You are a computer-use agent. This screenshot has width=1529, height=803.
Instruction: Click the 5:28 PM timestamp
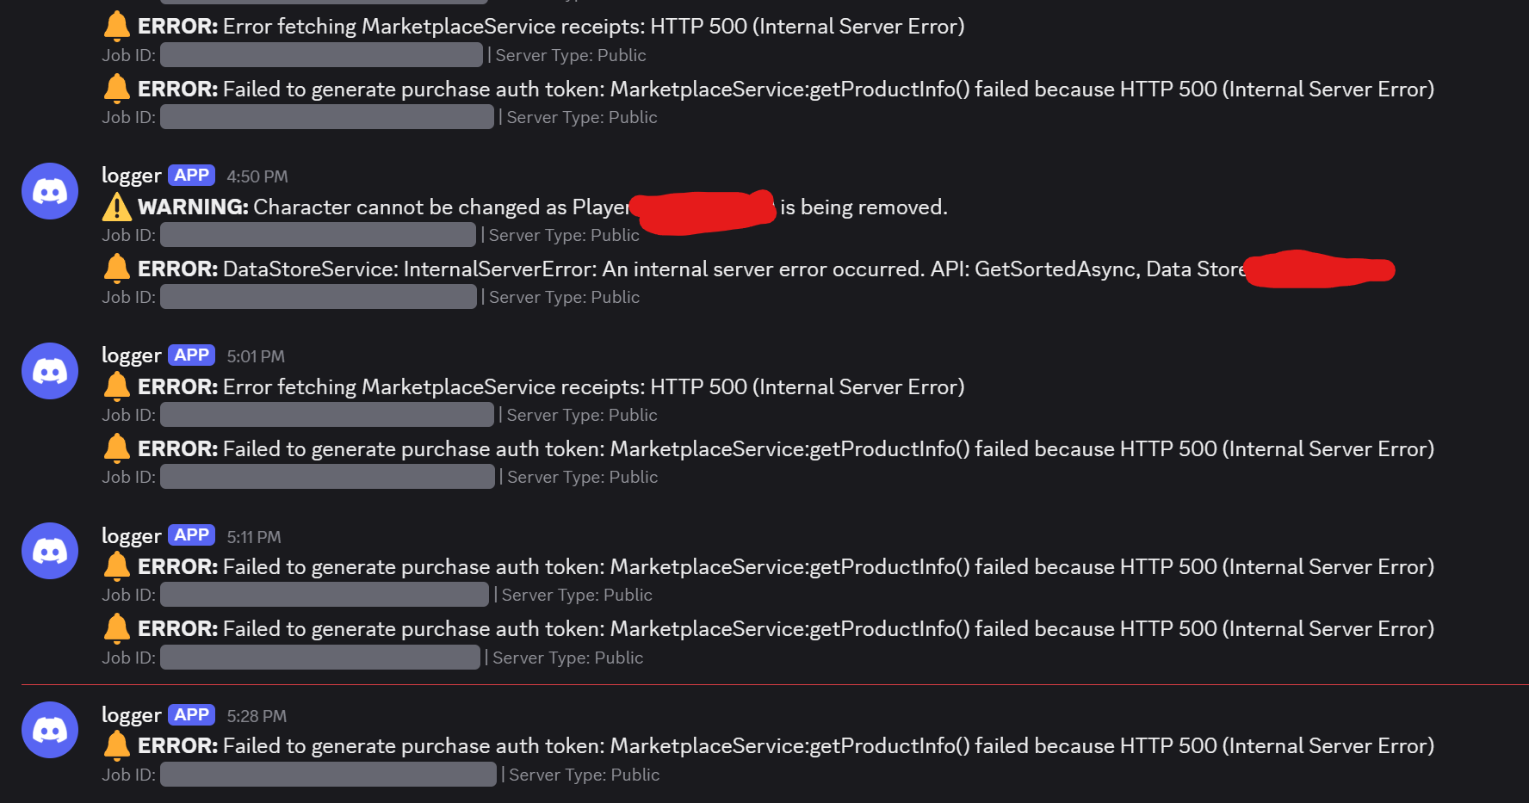click(257, 716)
